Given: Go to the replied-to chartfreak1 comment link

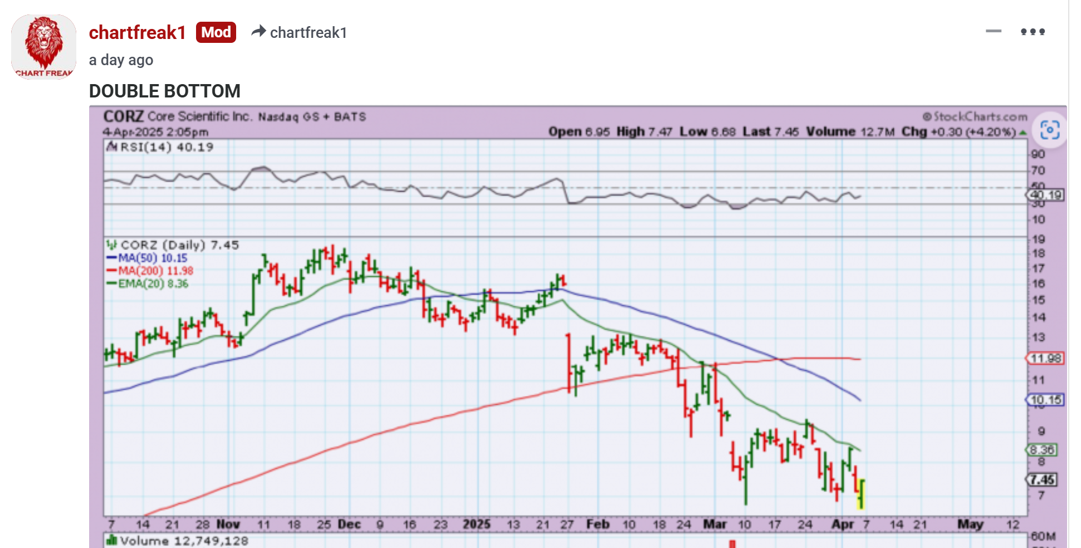Looking at the screenshot, I should coord(308,33).
